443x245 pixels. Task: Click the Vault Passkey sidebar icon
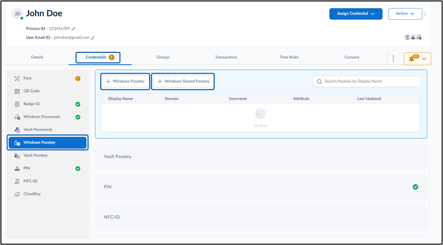coord(17,156)
